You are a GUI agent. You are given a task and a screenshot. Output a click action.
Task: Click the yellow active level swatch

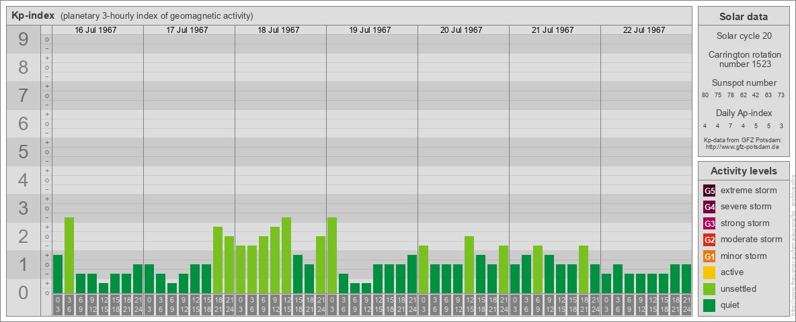pyautogui.click(x=709, y=272)
